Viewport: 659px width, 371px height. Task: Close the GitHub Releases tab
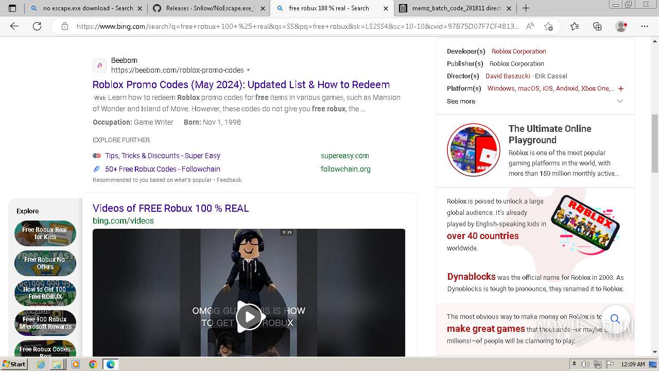coord(263,8)
